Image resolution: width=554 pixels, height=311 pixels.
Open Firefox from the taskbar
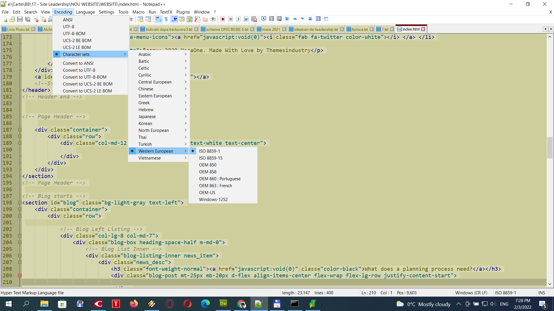pyautogui.click(x=134, y=304)
